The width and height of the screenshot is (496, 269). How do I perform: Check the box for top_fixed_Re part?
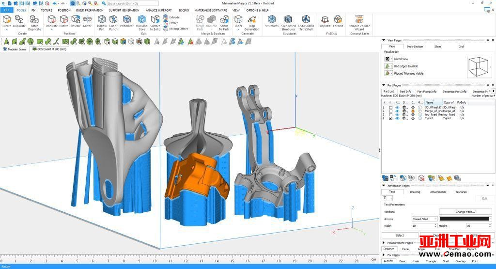pyautogui.click(x=391, y=114)
